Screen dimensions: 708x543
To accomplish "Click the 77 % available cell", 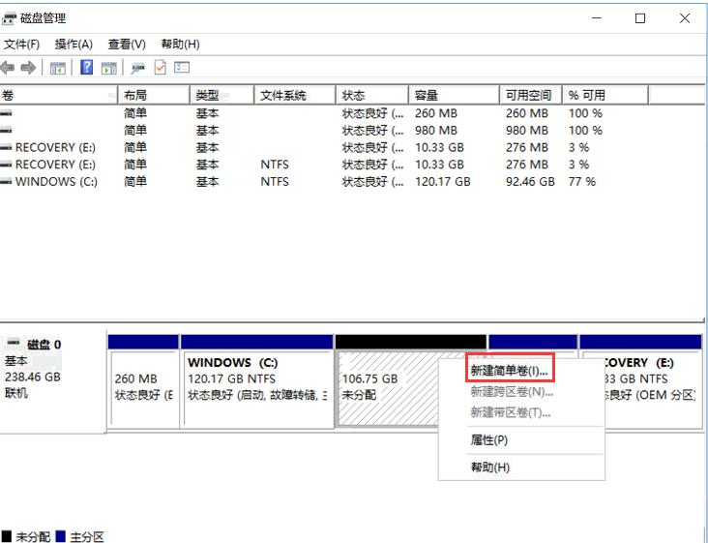I will coord(581,182).
